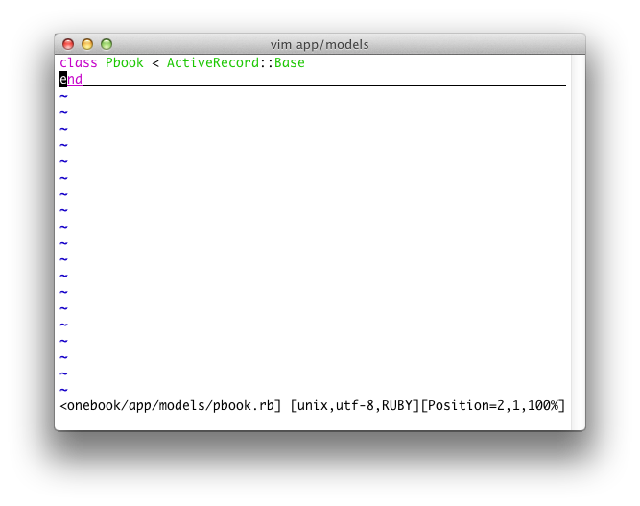The width and height of the screenshot is (640, 506).
Task: Click the '[unix,utf-8,RUBY]' status entry
Action: coord(355,405)
